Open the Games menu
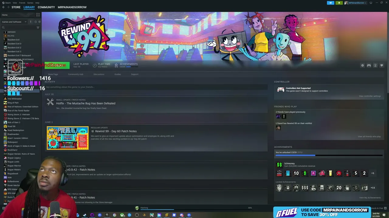The width and height of the screenshot is (389, 218). coord(30,3)
